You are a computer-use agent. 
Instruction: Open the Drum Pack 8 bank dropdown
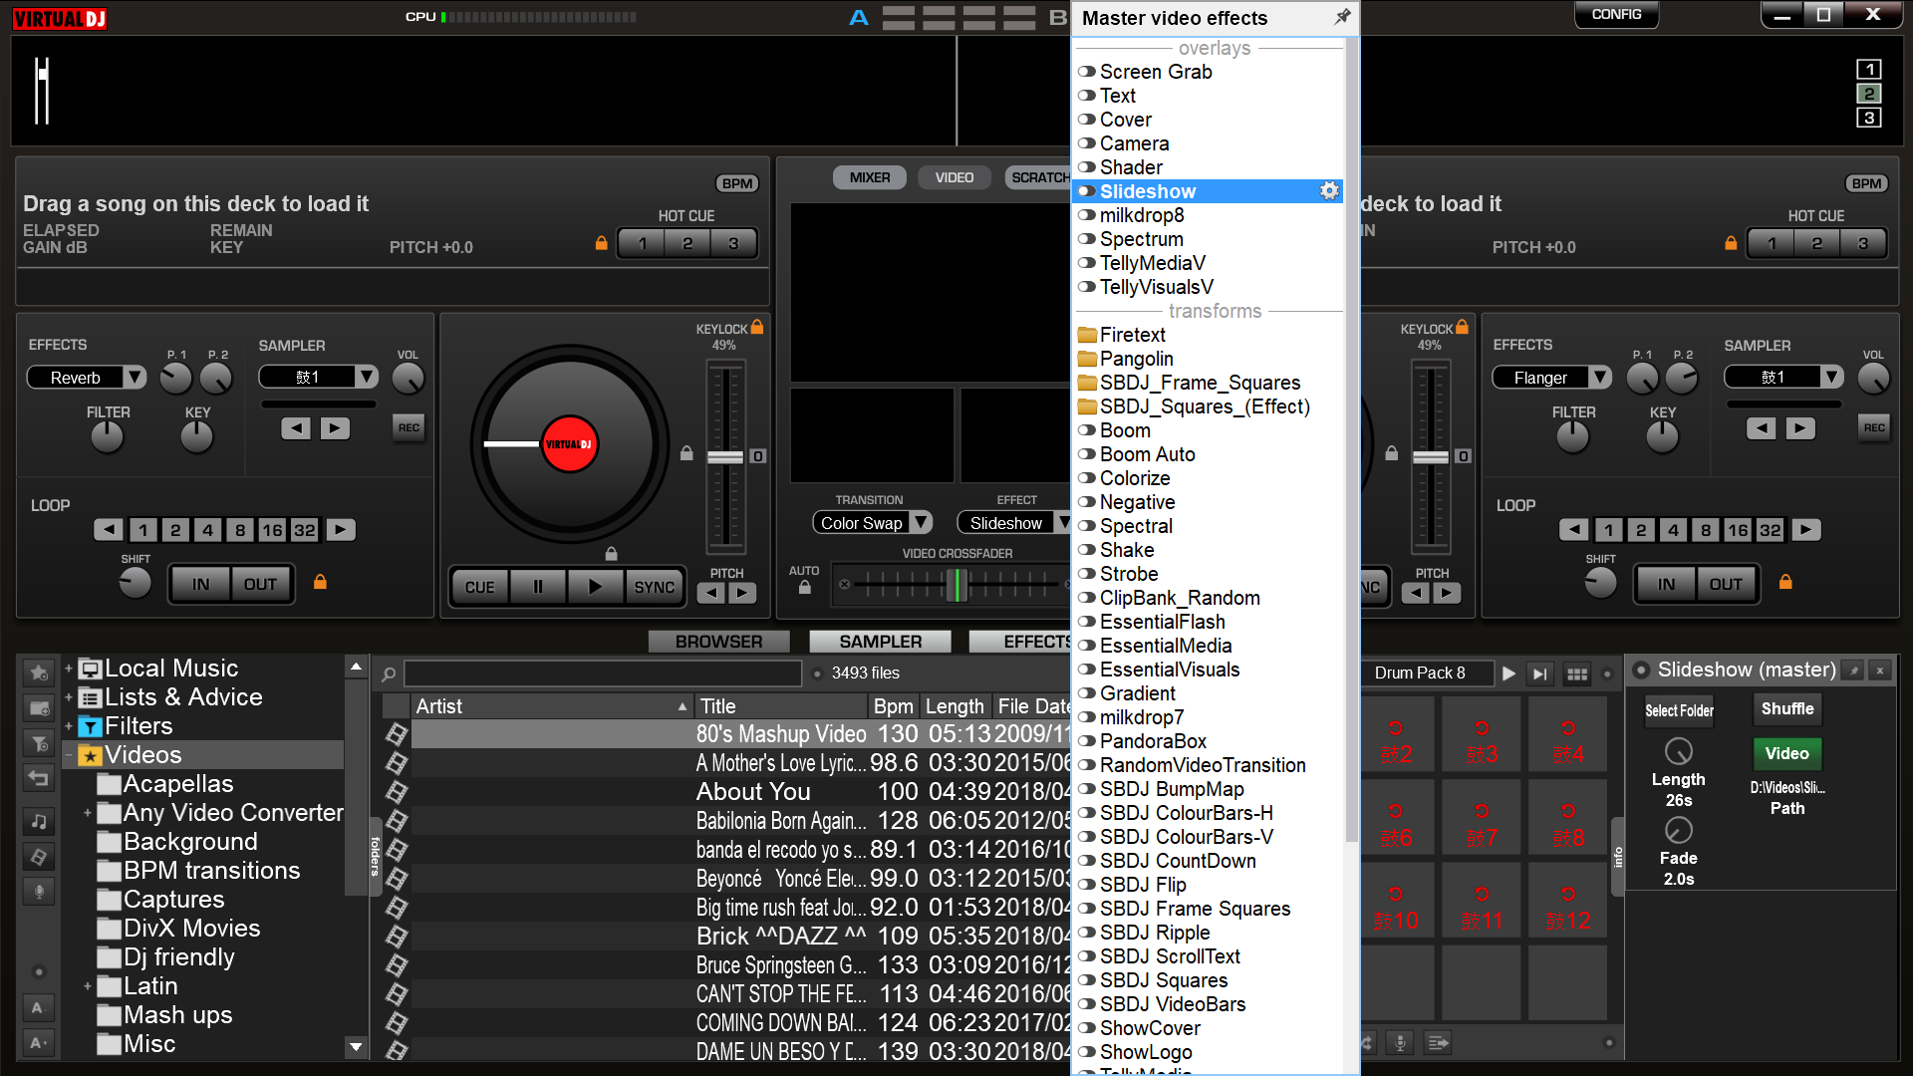[x=1426, y=672]
